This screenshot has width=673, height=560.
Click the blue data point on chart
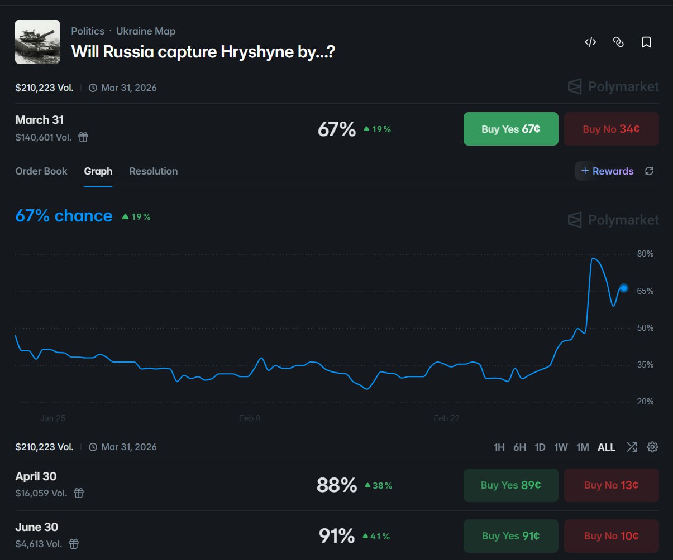tap(624, 288)
